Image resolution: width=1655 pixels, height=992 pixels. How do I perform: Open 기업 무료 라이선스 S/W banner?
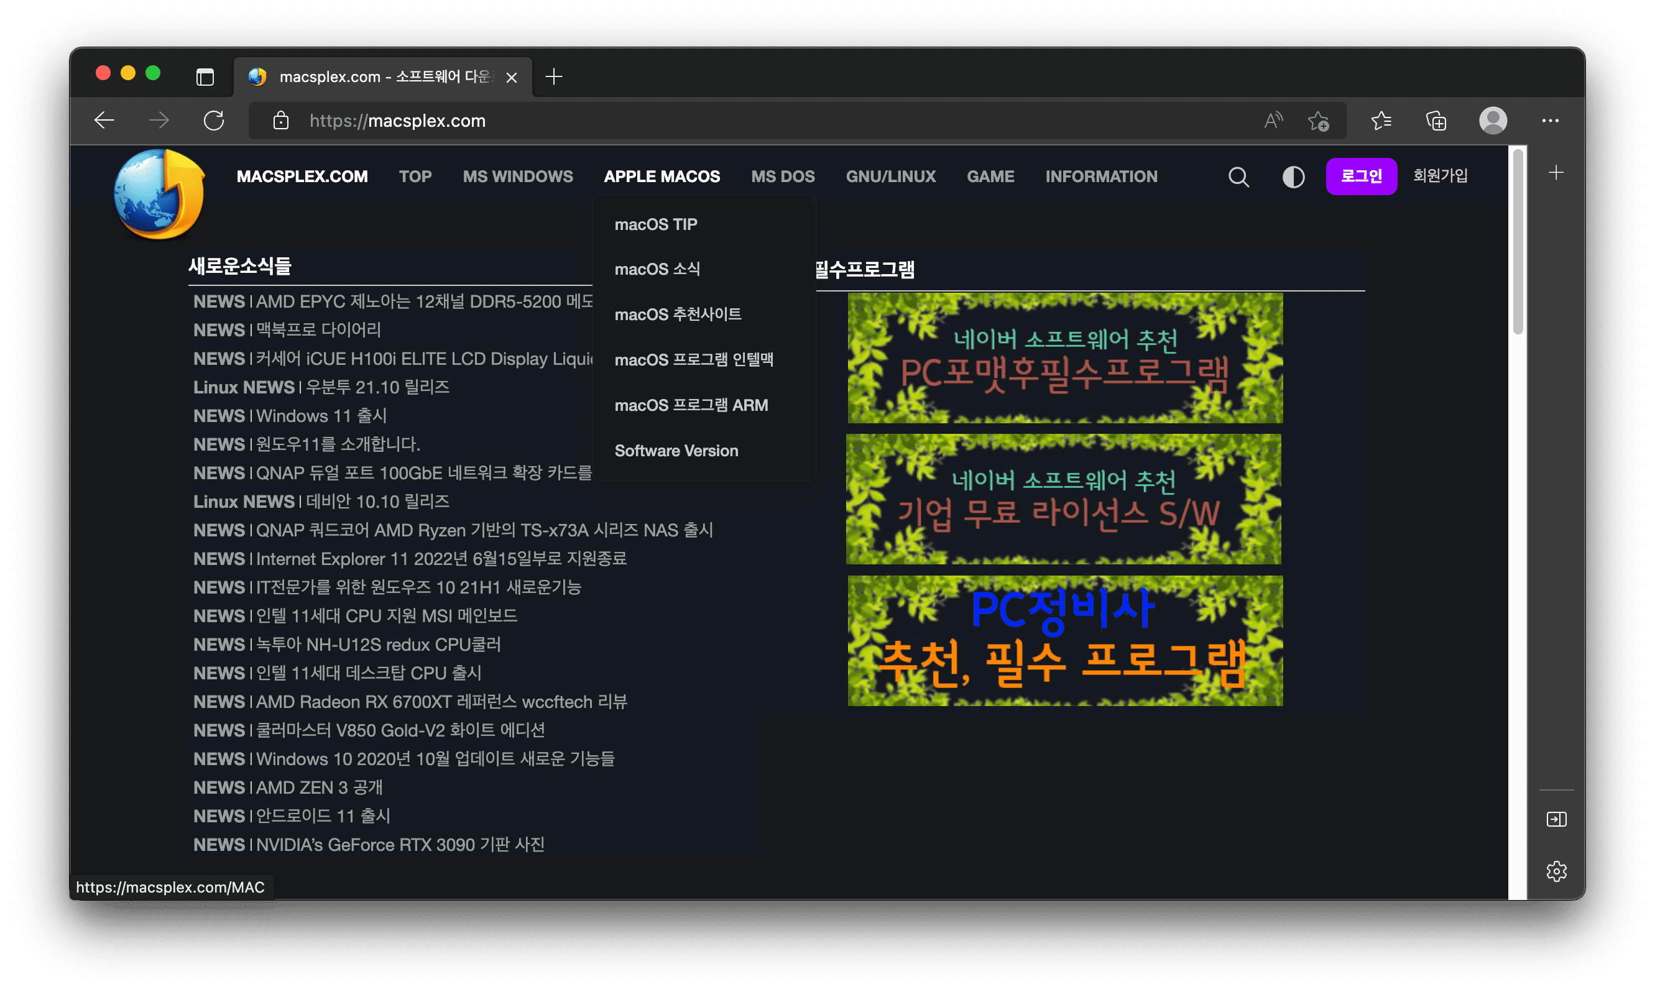pos(1064,498)
